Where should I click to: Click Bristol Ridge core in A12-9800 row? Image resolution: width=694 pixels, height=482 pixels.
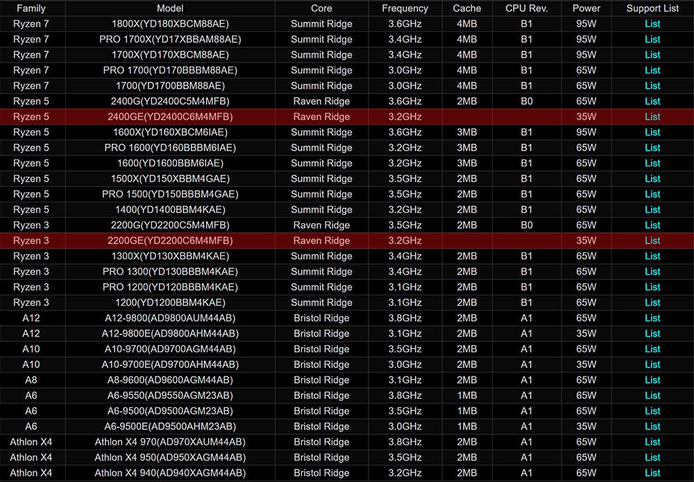click(x=321, y=318)
